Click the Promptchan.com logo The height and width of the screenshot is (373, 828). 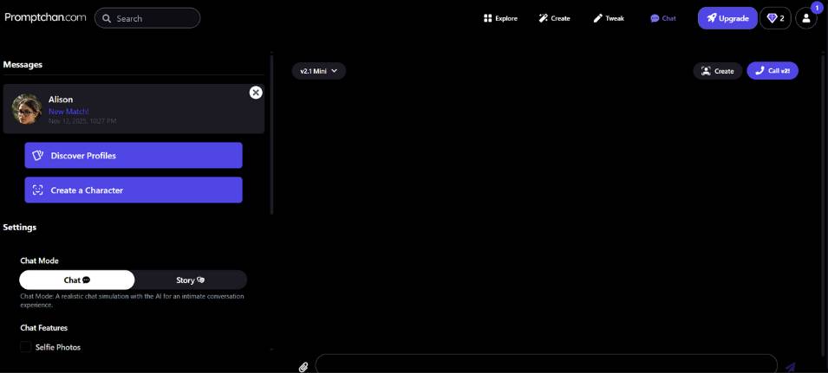coord(45,17)
